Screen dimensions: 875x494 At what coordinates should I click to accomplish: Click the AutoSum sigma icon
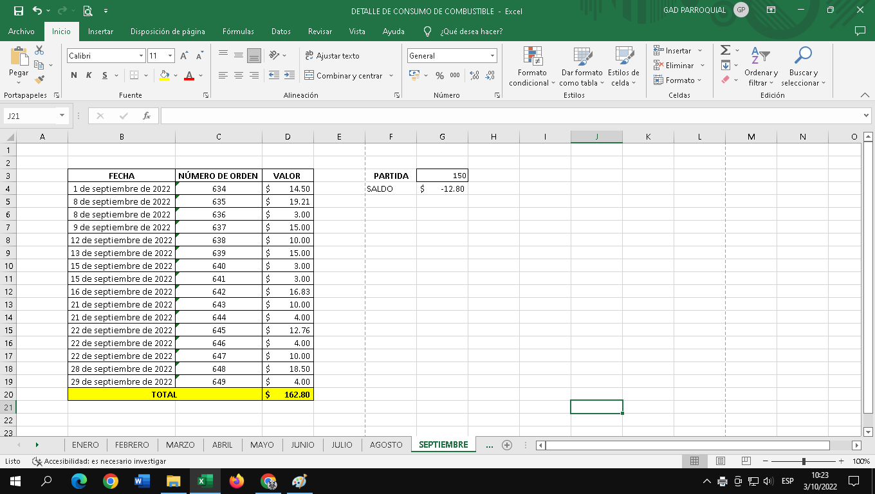pyautogui.click(x=725, y=50)
